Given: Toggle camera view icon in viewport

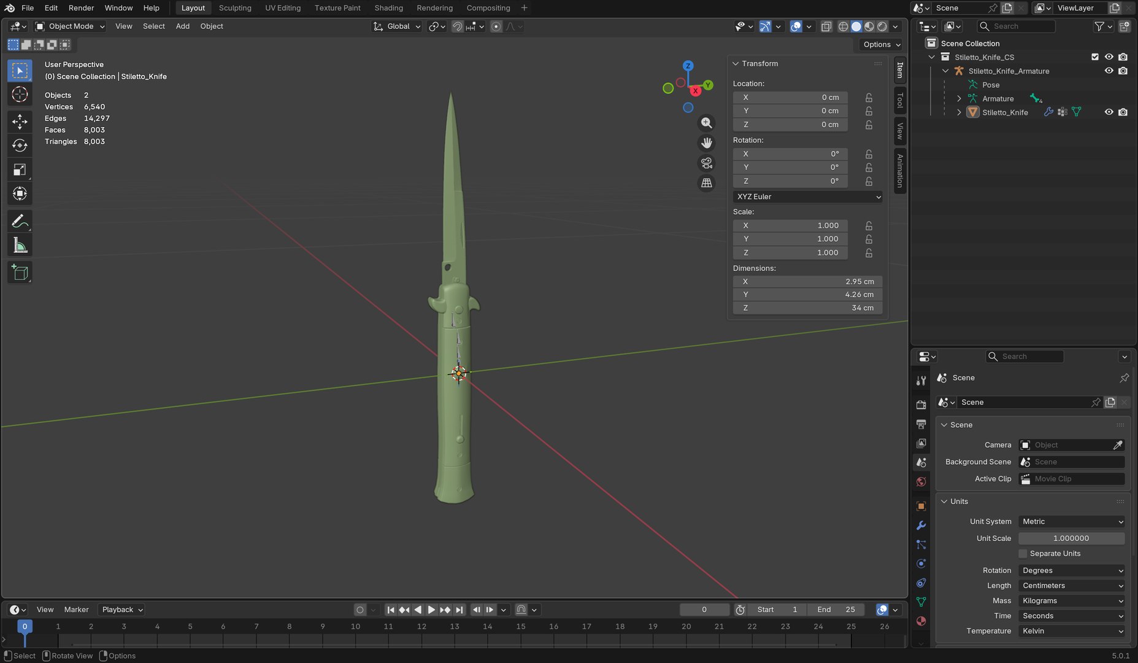Looking at the screenshot, I should (707, 163).
